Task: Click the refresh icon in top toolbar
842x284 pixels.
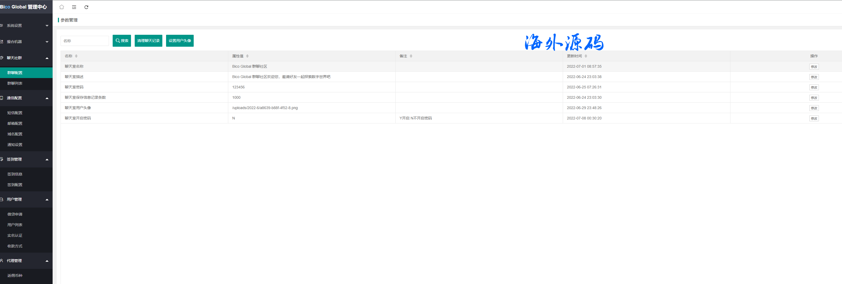Action: (86, 7)
